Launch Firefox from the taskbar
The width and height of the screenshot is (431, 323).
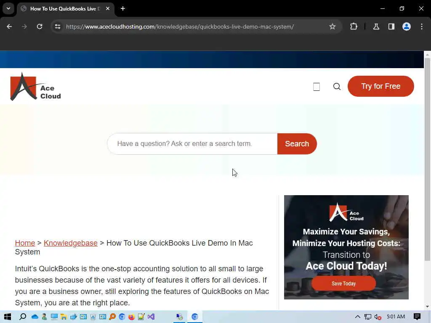131,317
